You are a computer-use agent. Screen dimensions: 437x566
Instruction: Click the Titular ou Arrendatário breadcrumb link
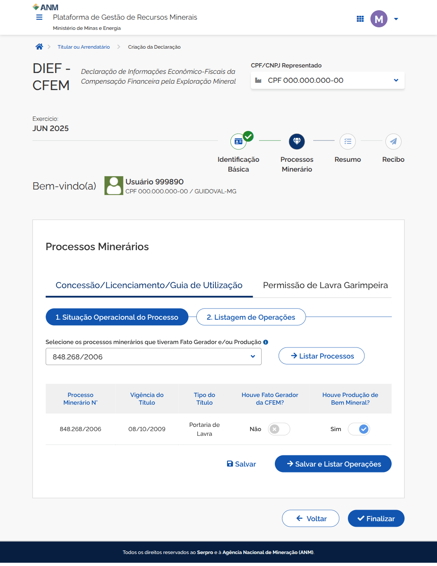(84, 47)
